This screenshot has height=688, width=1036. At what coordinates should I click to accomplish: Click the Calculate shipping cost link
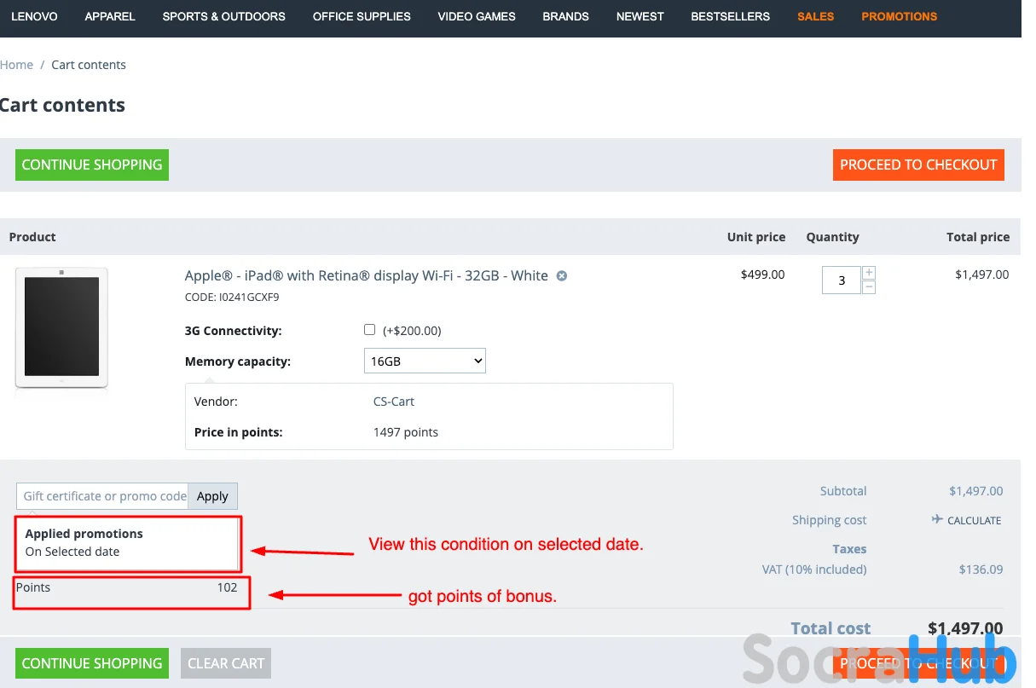coord(975,520)
